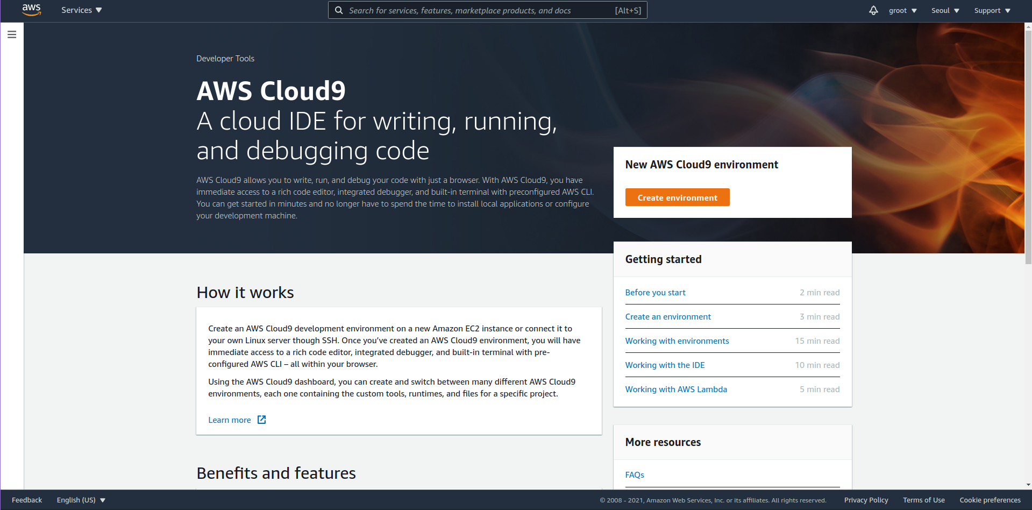Open the Seoul region selector
Screen dimensions: 1032x510
pos(945,10)
